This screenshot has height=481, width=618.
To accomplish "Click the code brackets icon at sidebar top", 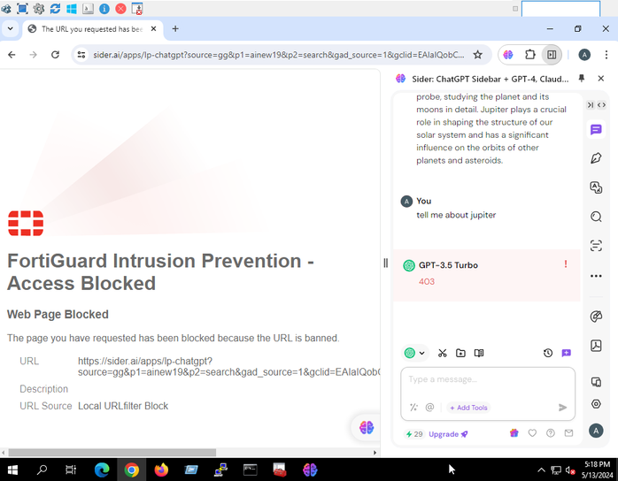I will (601, 105).
